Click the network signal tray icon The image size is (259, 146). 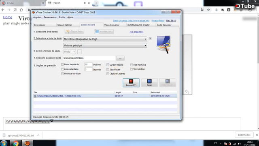click(x=235, y=144)
